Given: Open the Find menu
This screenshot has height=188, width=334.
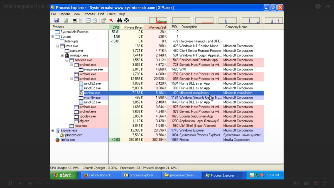Looking at the screenshot, I should pos(101,14).
